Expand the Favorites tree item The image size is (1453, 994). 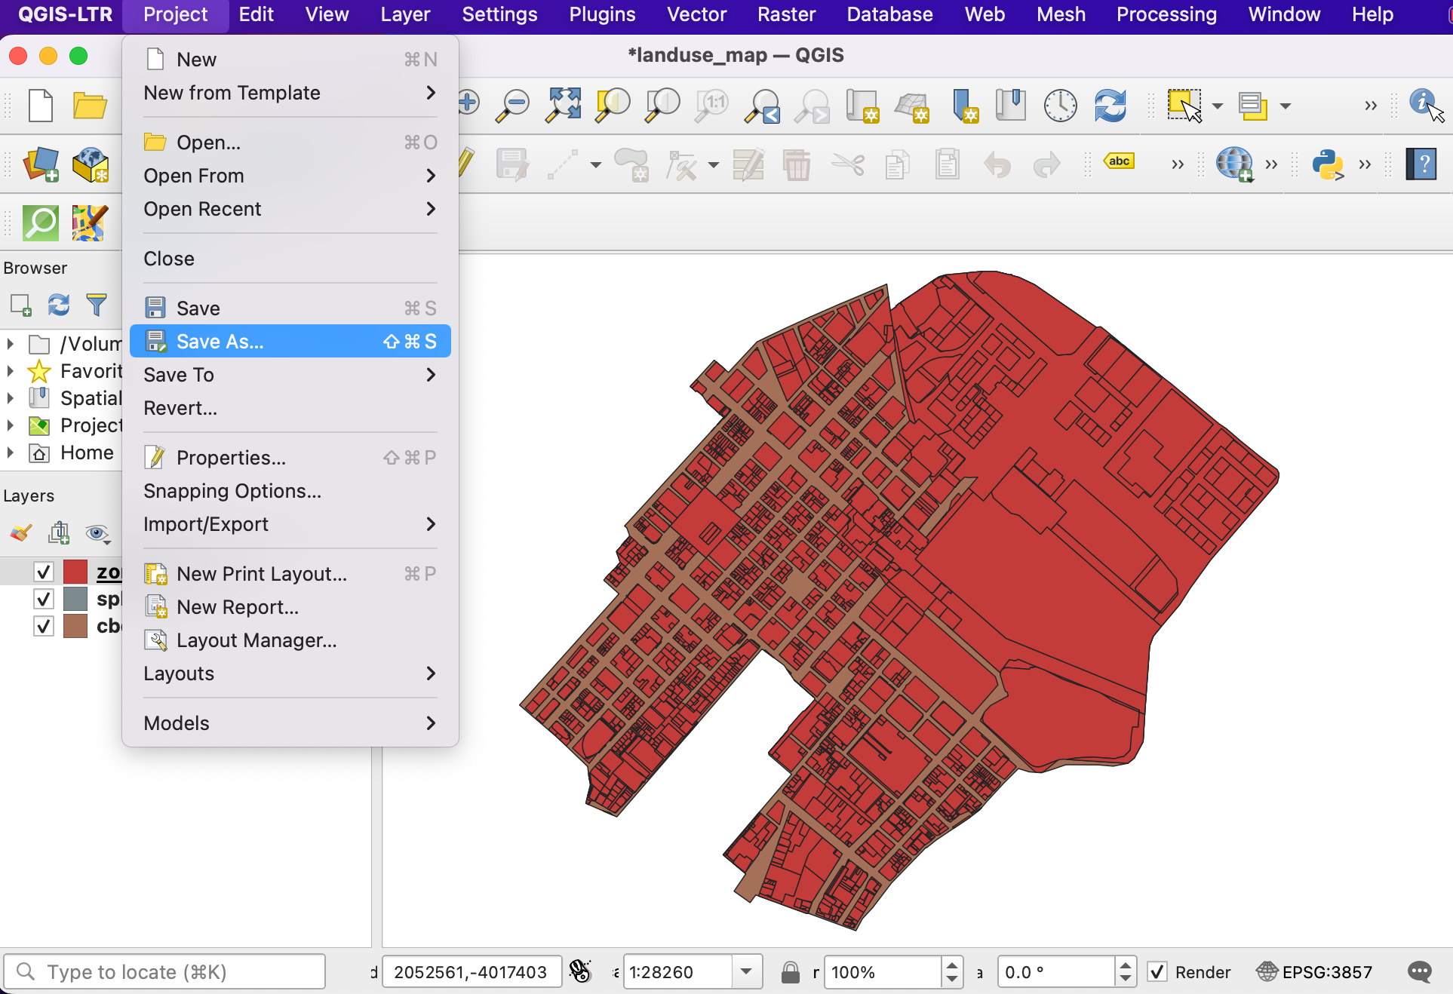click(11, 371)
